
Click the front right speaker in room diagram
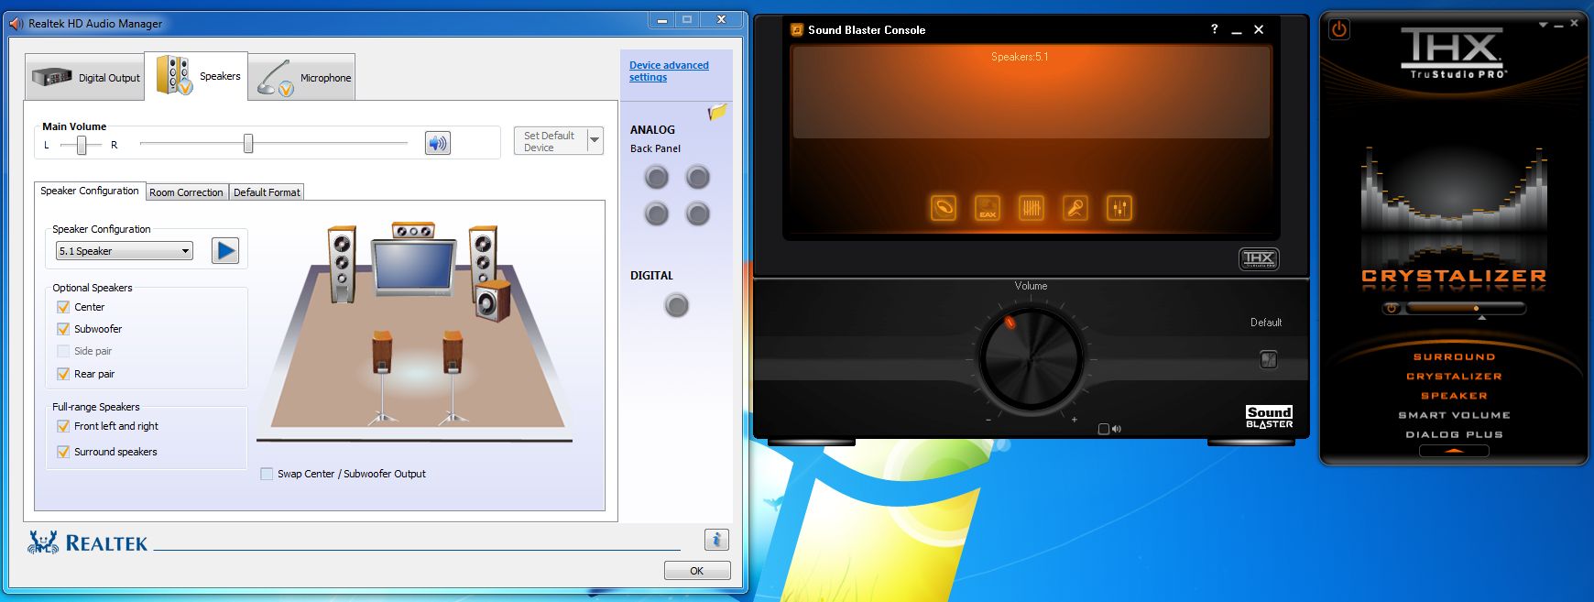tap(483, 255)
